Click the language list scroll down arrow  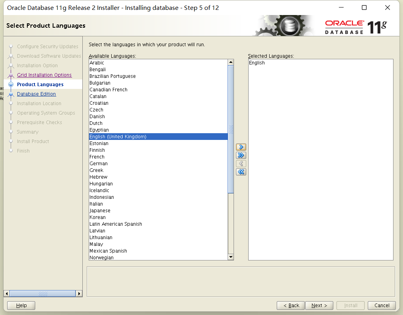[230, 257]
